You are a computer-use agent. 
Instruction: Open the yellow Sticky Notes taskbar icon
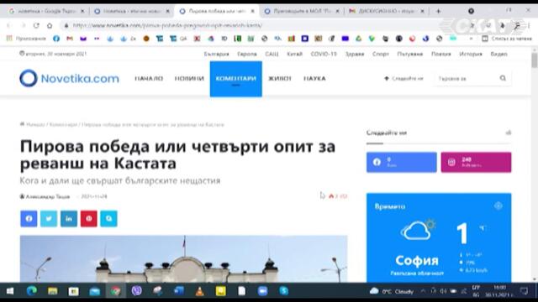point(220,291)
